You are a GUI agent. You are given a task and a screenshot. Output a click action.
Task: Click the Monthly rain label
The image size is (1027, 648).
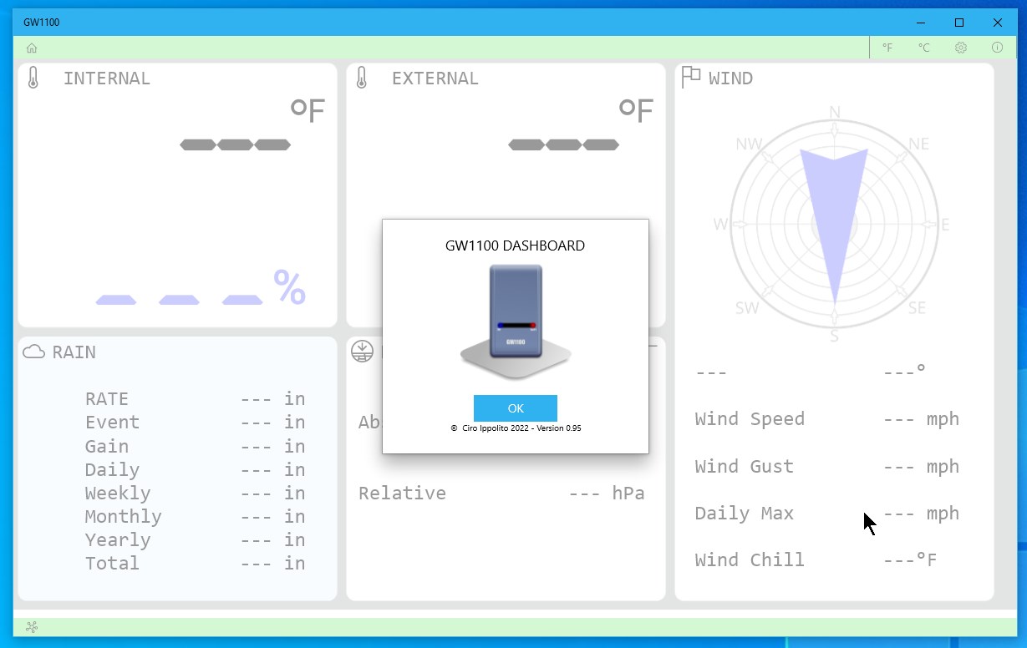(123, 517)
